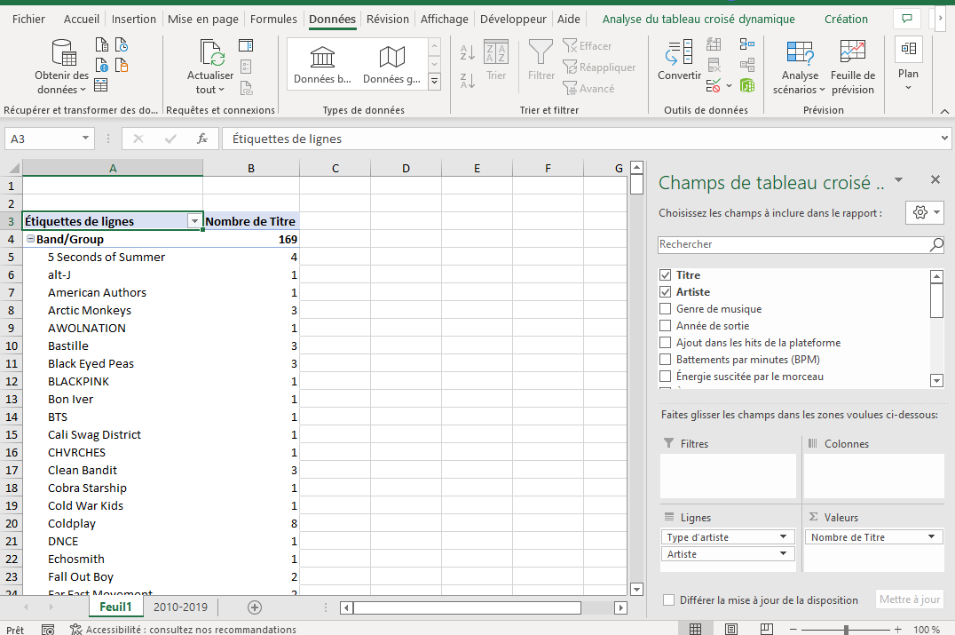Select the Données géographiques map data type
The image size is (955, 635).
pyautogui.click(x=391, y=65)
